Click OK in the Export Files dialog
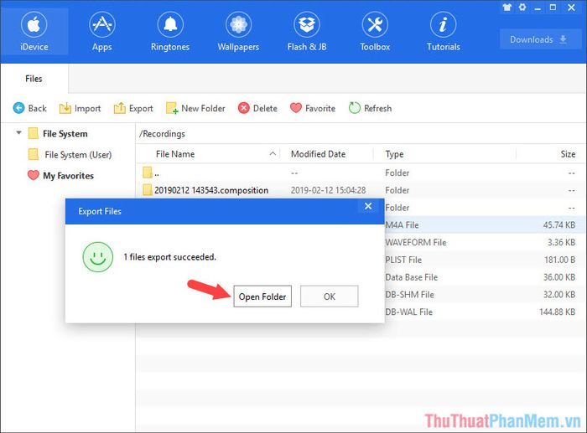 329,296
